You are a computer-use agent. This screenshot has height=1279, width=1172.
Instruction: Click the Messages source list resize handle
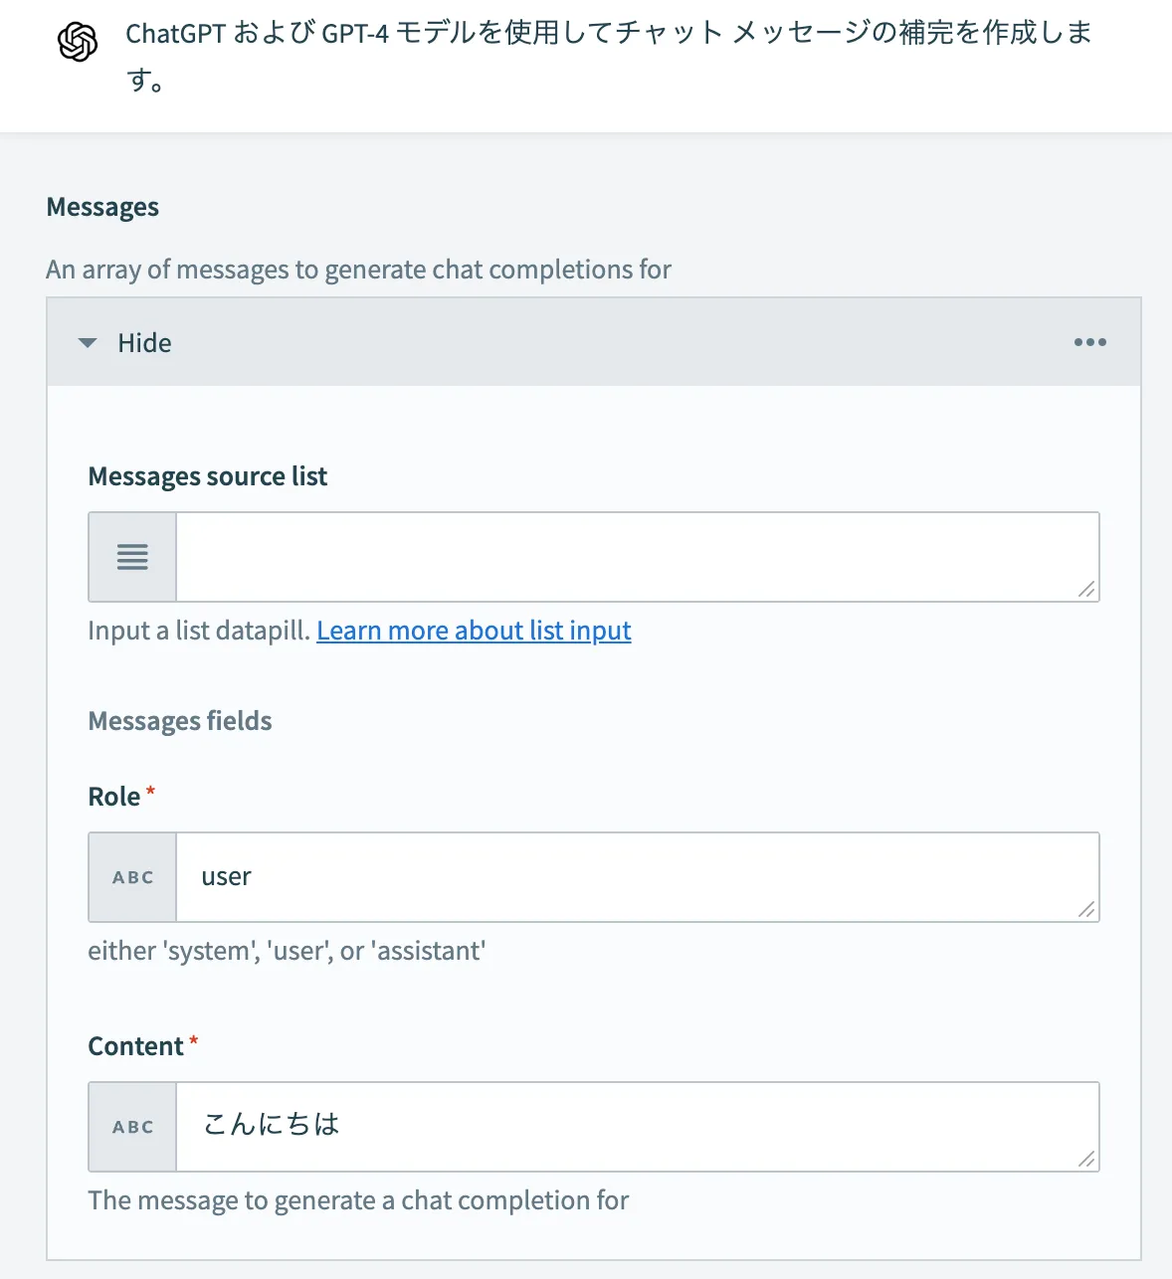tap(1086, 590)
